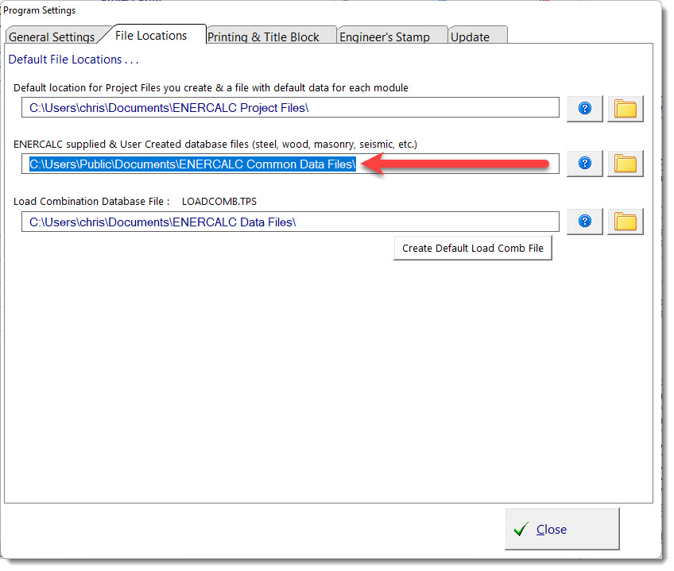Screen dimensions: 674x571
Task: Close the Program Settings dialog
Action: pos(562,528)
